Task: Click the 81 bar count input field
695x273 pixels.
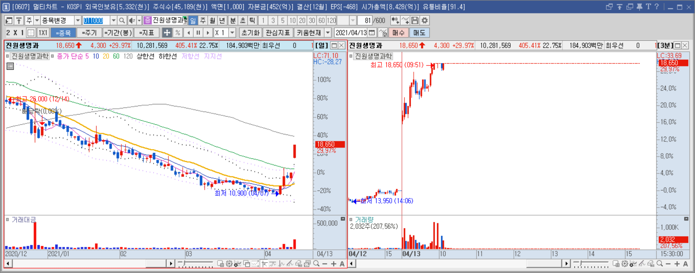Action: pyautogui.click(x=365, y=20)
